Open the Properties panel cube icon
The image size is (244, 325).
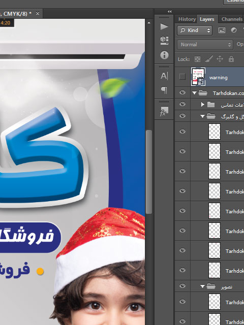(164, 41)
